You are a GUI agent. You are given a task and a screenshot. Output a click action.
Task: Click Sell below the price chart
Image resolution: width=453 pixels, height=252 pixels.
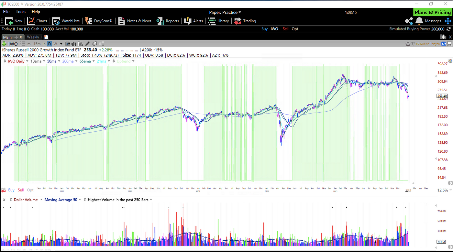coord(21,190)
